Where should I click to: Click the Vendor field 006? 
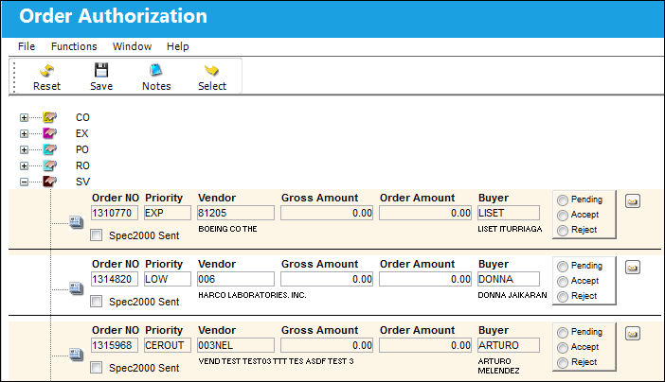click(x=236, y=279)
